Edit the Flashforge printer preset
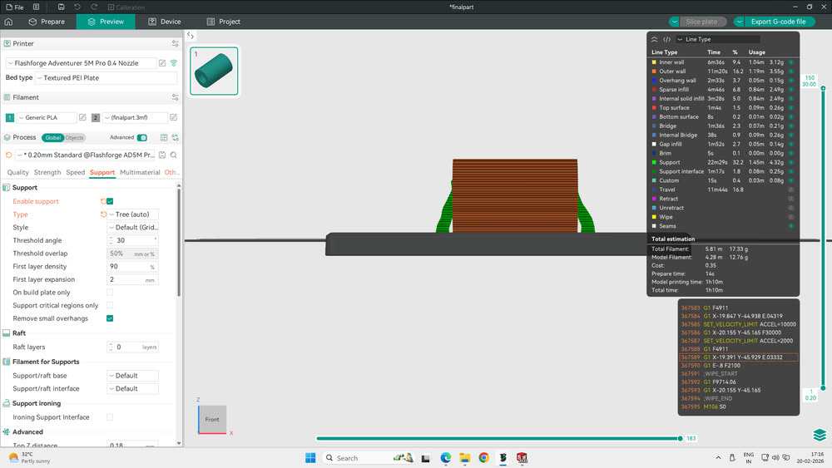The height and width of the screenshot is (468, 832). tap(162, 63)
